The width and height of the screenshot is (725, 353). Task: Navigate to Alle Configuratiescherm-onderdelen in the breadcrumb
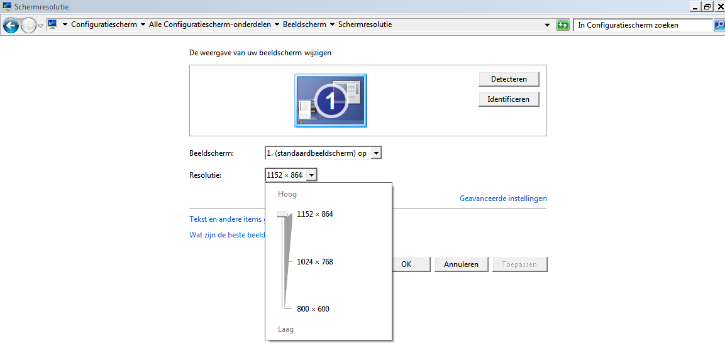coord(210,24)
